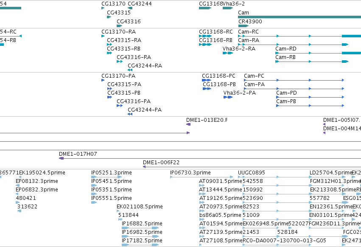Select clone DME1-006F22 label
Image resolution: width=361 pixels, height=247 pixels.
pyautogui.click(x=161, y=163)
